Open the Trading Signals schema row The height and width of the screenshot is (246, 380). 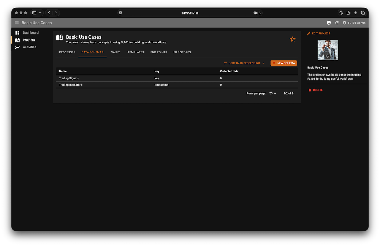pos(69,78)
